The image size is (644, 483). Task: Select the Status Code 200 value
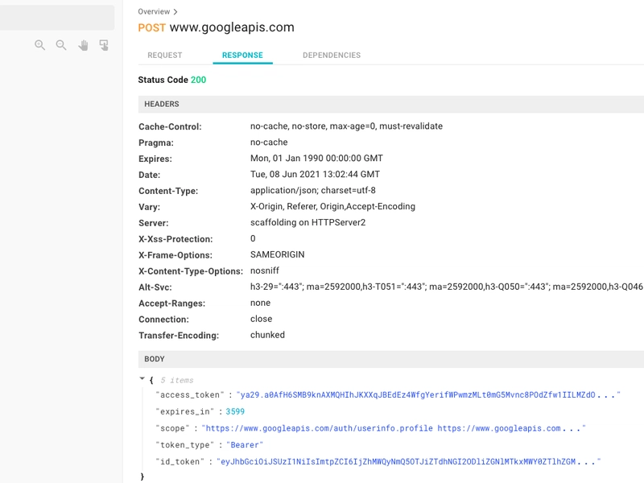coord(198,80)
